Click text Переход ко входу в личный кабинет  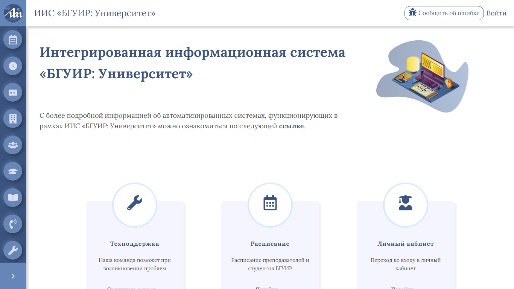coord(406,264)
